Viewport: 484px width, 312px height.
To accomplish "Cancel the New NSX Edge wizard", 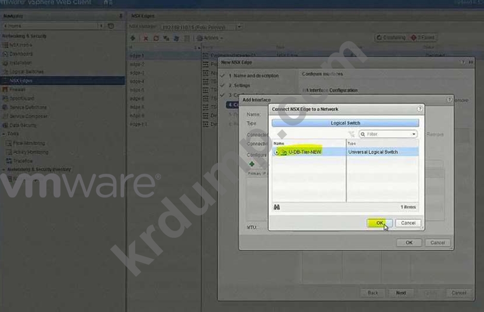I will [x=459, y=292].
